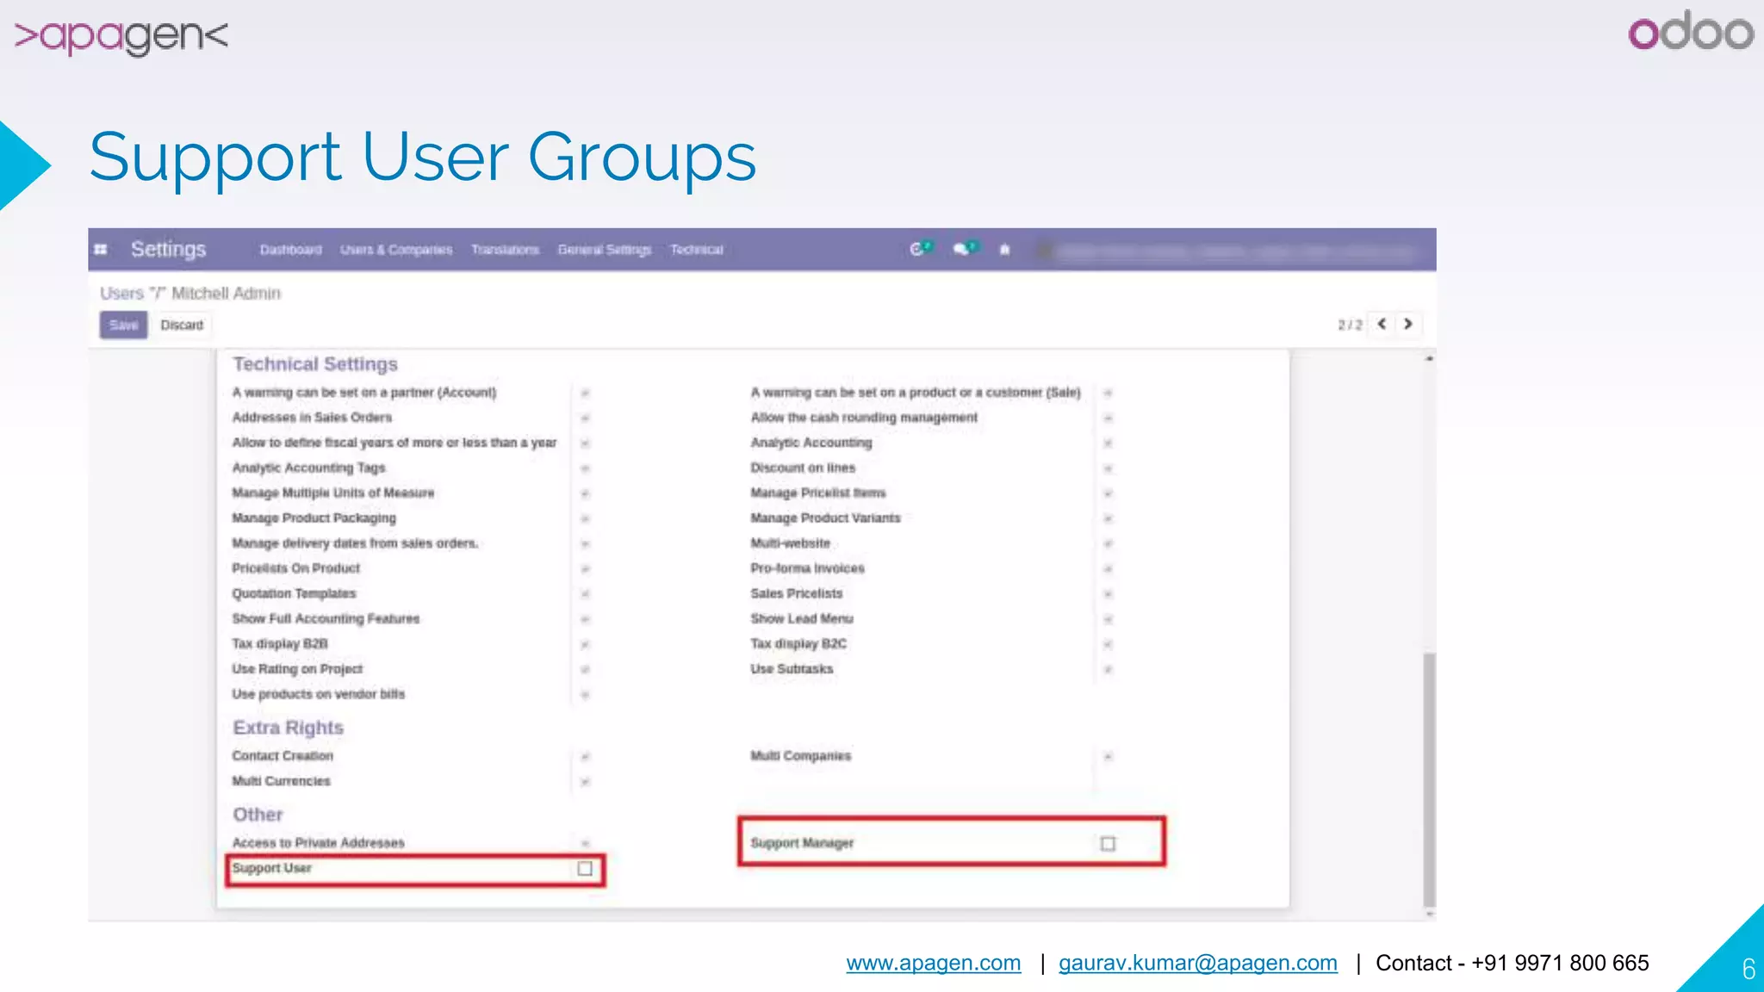Screen dimensions: 1764x992
Task: Toggle Addresses in Sales Orders checkbox
Action: click(x=585, y=418)
